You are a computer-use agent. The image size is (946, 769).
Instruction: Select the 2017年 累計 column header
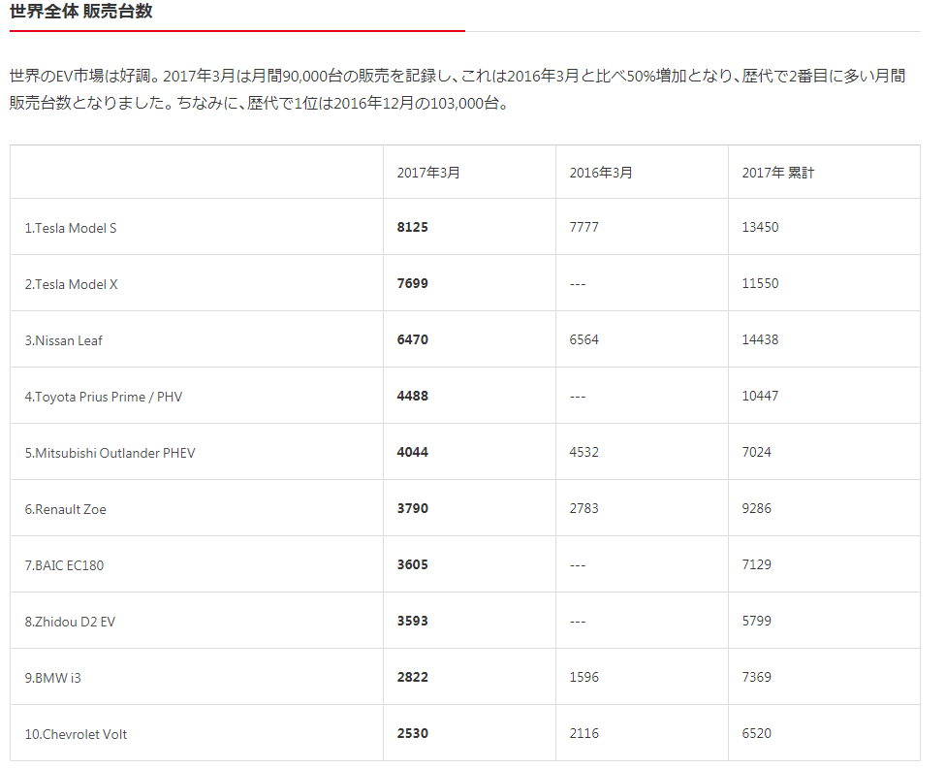[x=778, y=173]
